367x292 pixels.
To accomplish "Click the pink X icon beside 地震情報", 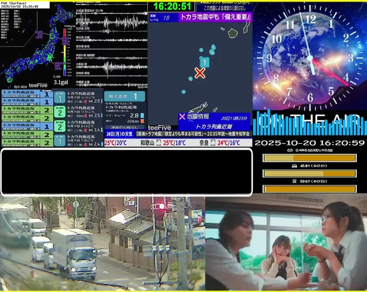I will [182, 116].
